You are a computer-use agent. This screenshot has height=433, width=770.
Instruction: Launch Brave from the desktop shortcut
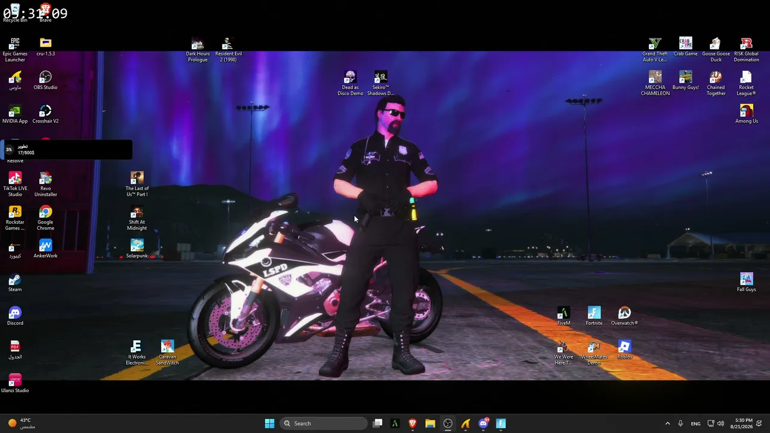(45, 13)
